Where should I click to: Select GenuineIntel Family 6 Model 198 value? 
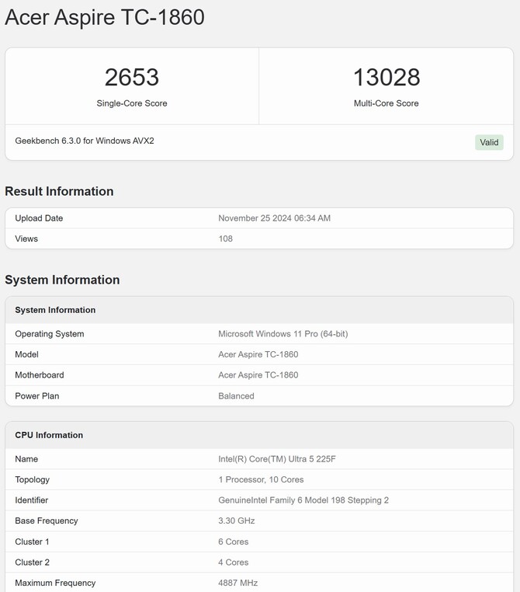tap(303, 500)
